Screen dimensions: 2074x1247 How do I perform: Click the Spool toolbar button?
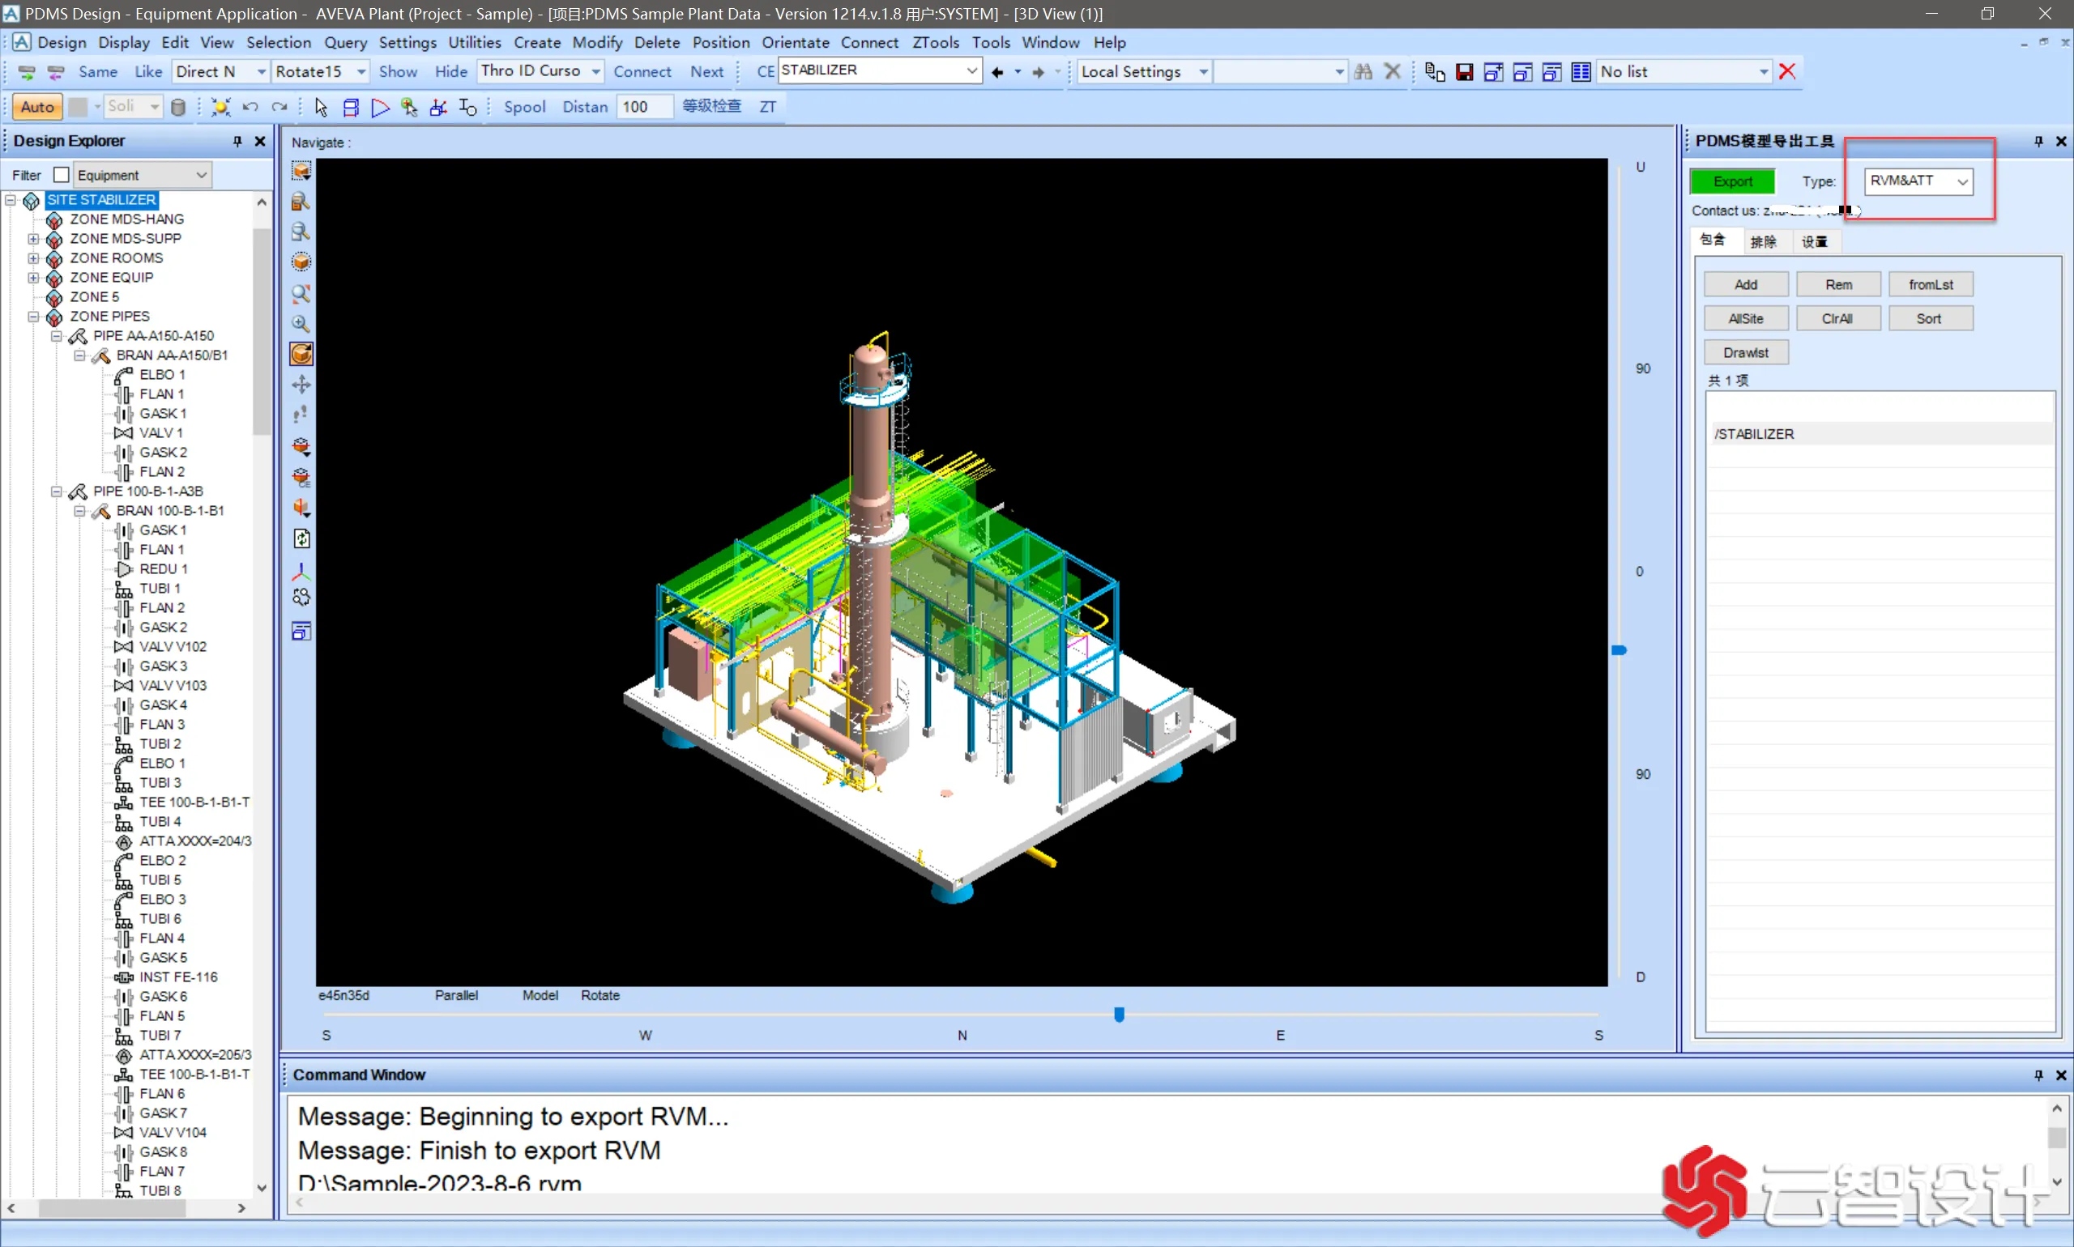525,107
